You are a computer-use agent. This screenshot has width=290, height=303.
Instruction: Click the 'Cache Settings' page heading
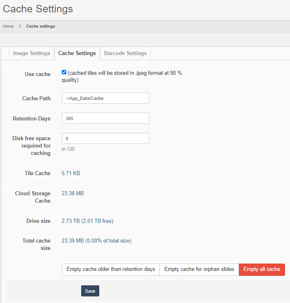(38, 9)
